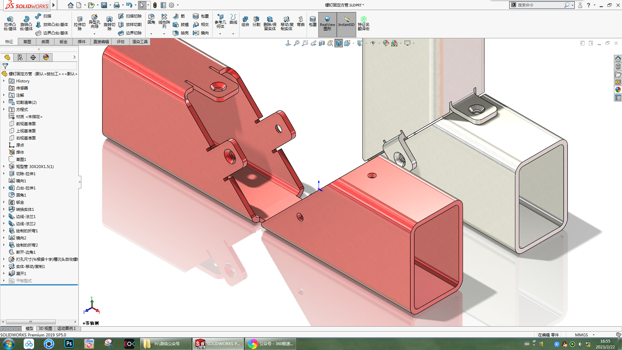
Task: Activate the 拉伸切除 extruded cut tool
Action: pyautogui.click(x=79, y=23)
